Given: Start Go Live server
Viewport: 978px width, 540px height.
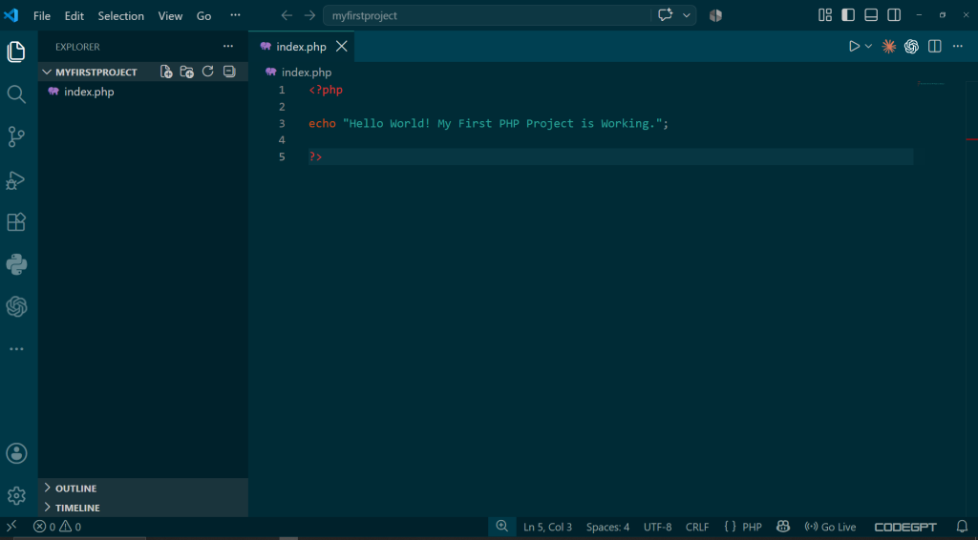Looking at the screenshot, I should [830, 527].
